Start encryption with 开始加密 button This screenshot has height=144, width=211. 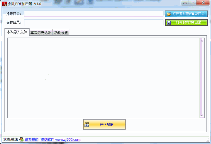coord(104,124)
